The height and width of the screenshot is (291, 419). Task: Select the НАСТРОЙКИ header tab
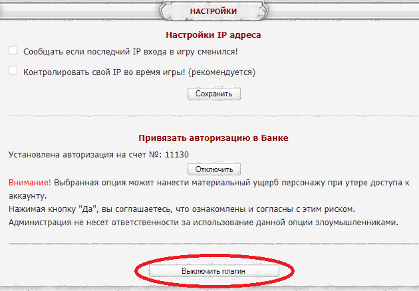coord(213,11)
